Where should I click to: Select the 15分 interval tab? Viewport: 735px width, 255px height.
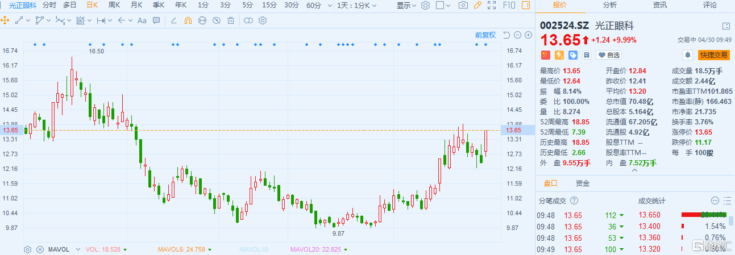point(269,5)
